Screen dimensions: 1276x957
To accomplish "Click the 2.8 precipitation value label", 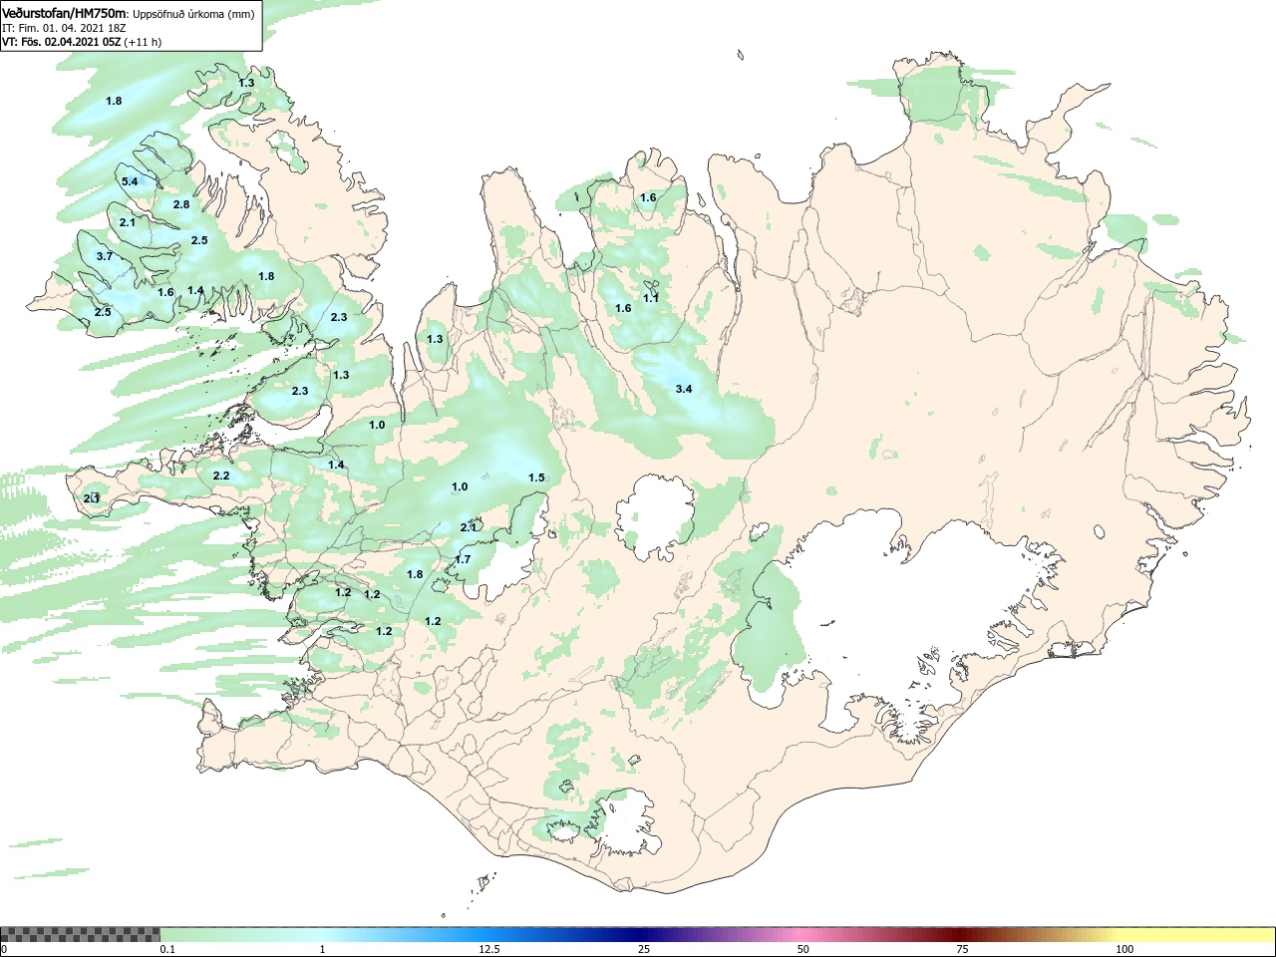I will (181, 204).
